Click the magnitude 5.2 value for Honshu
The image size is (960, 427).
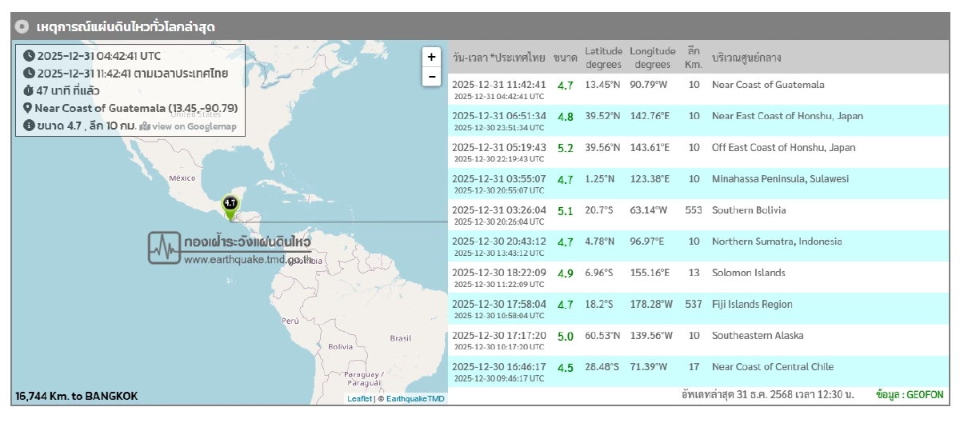click(565, 148)
